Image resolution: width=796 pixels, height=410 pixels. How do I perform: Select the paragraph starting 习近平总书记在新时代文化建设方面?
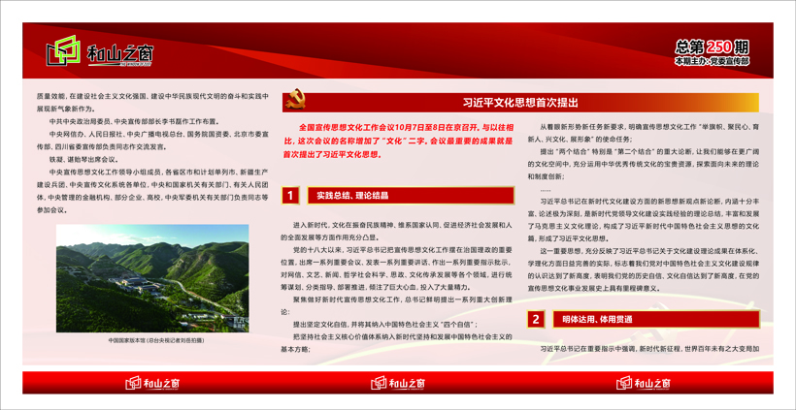(644, 219)
